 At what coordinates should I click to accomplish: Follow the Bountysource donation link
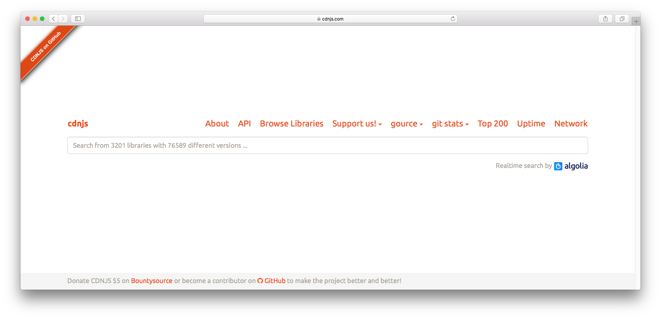pyautogui.click(x=152, y=281)
